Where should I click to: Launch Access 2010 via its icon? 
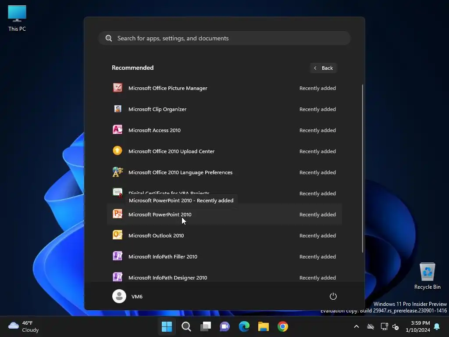118,130
